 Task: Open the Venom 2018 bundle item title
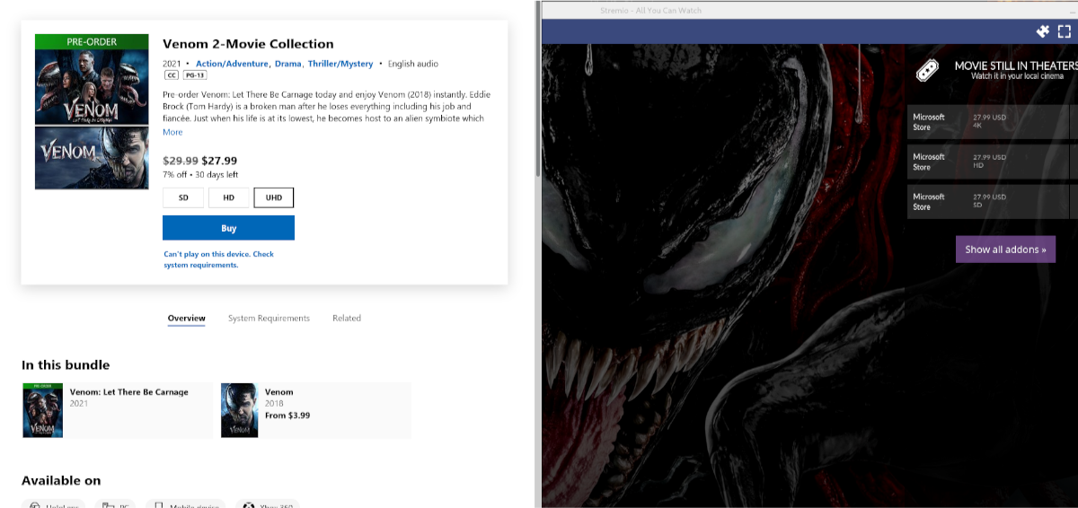click(x=278, y=392)
